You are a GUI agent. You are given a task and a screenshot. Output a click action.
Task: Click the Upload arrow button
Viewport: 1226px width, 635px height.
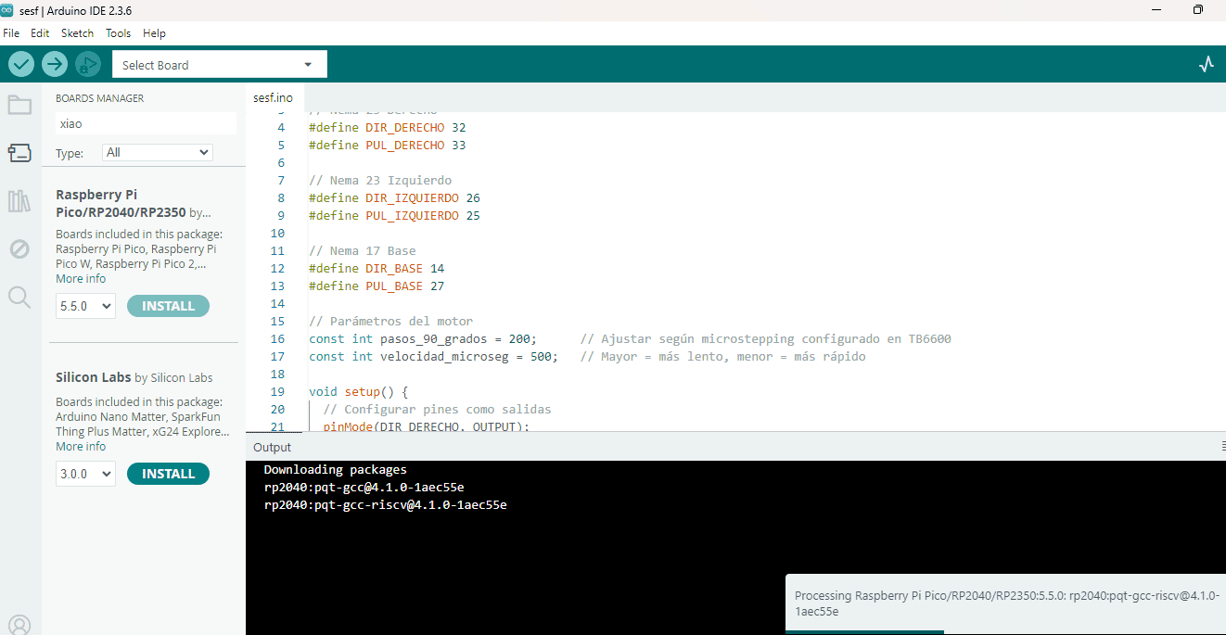pos(55,64)
